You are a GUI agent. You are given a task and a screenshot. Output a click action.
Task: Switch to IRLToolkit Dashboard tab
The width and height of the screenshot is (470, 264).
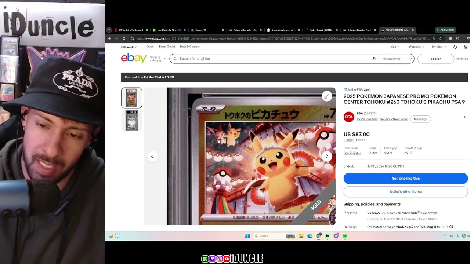(x=131, y=30)
